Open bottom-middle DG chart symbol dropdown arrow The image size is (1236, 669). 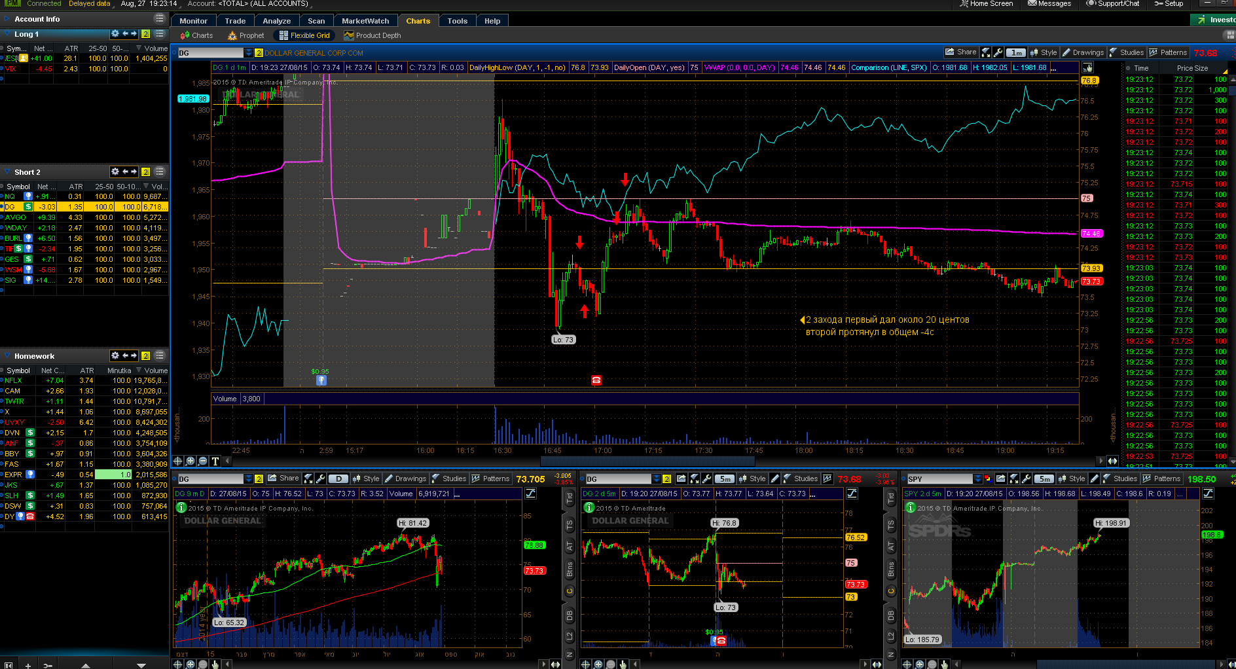pos(657,479)
